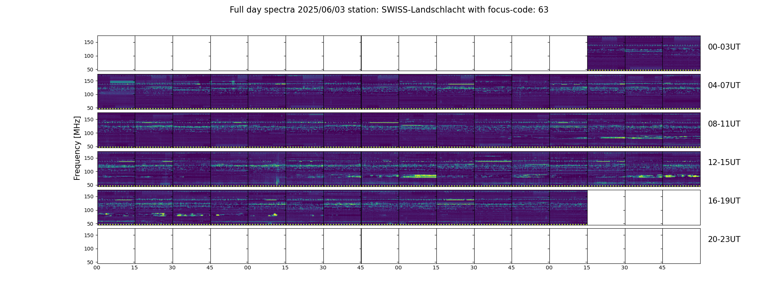Image resolution: width=778 pixels, height=296 pixels.
Task: Open the 04:00 spectrogram panel in 04-07UT row
Action: pyautogui.click(x=116, y=92)
